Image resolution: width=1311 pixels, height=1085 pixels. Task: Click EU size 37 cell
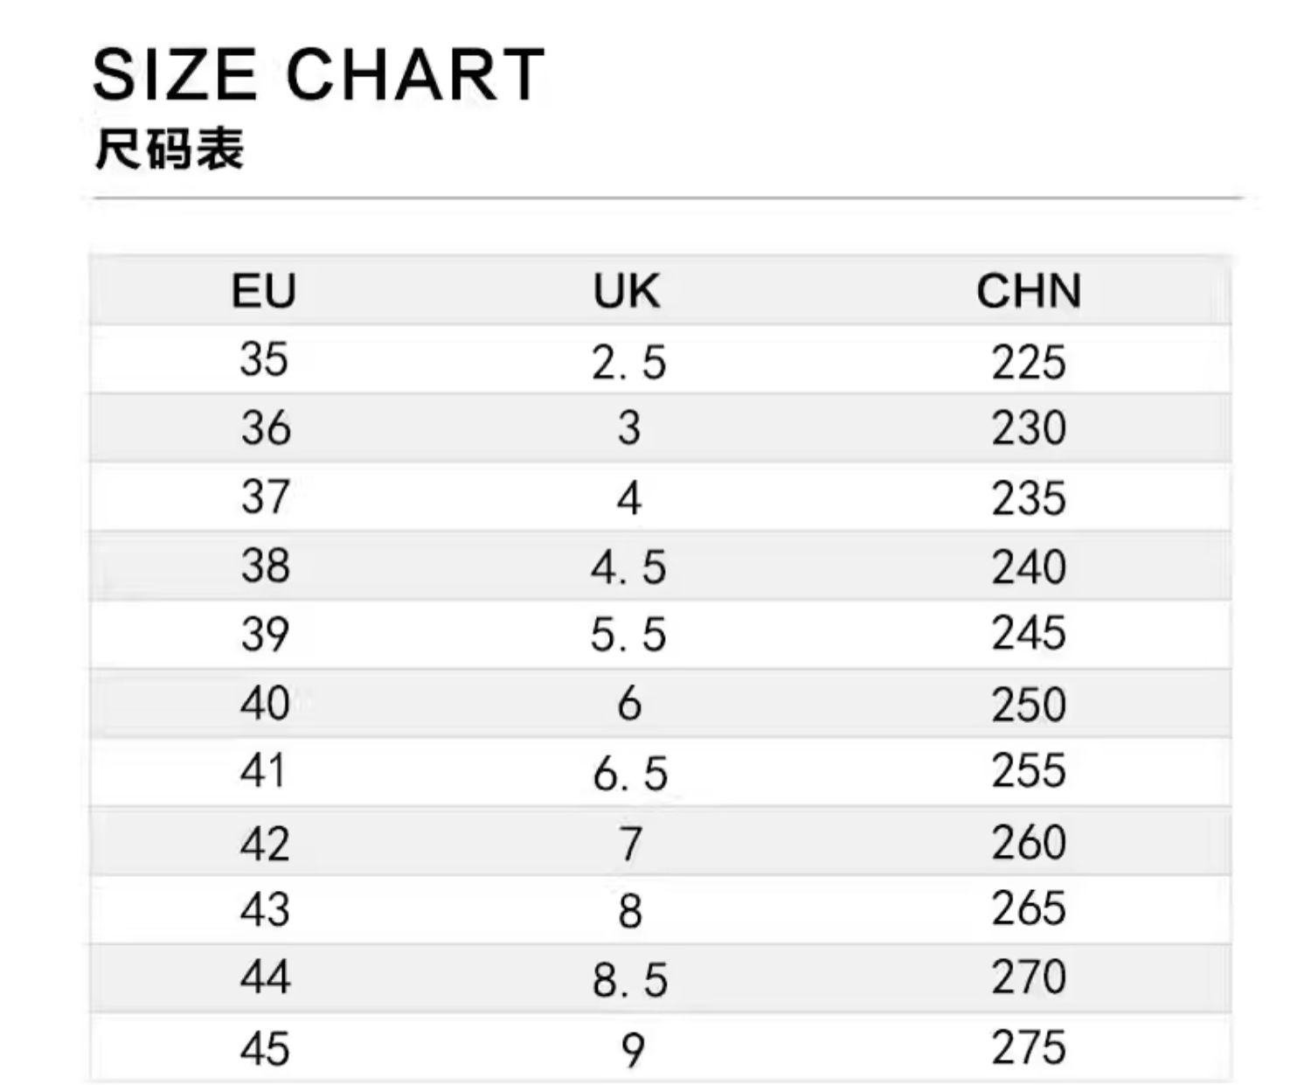click(x=266, y=497)
